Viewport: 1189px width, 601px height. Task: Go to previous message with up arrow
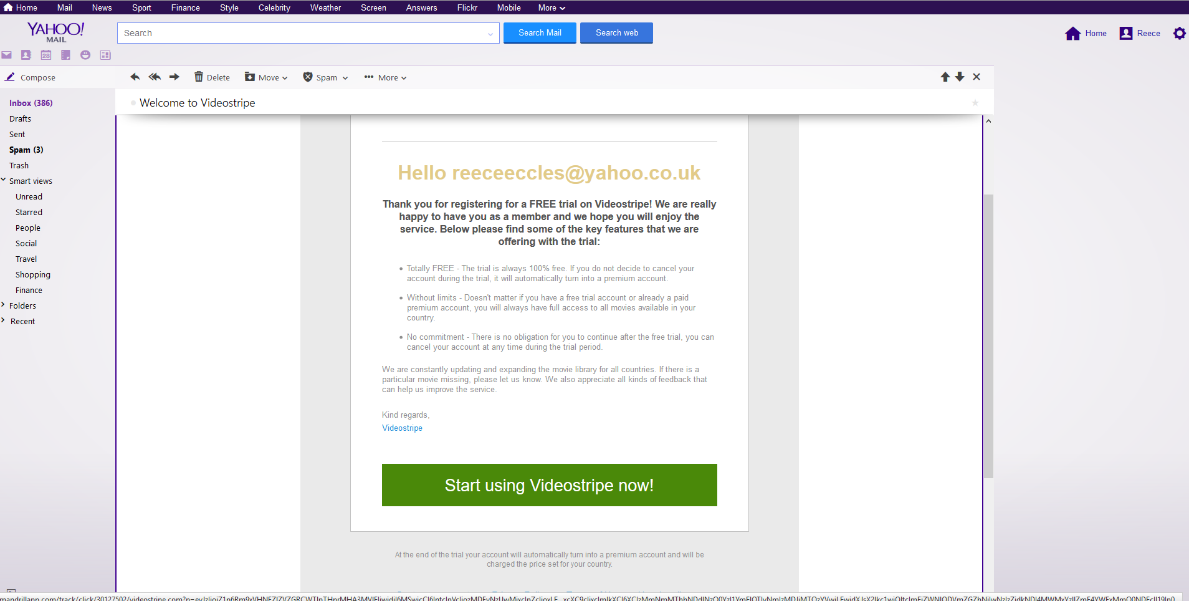(945, 77)
